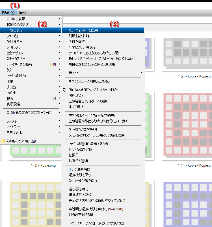Select the 一覧の表示 menu entry

click(x=31, y=30)
